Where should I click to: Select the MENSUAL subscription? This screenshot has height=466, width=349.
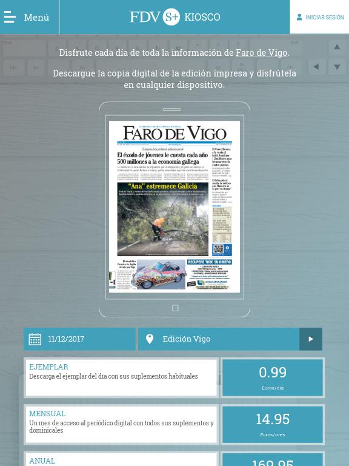pos(121,424)
